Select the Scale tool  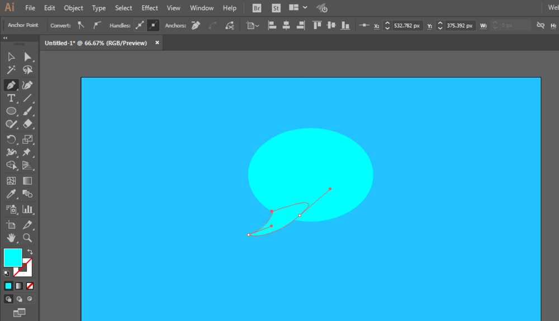tap(27, 139)
